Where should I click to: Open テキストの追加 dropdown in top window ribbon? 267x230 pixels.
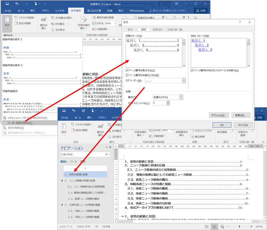25,18
